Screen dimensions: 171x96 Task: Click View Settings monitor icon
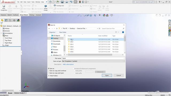(112, 15)
